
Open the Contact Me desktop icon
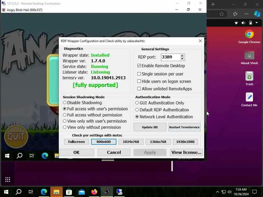(249, 100)
